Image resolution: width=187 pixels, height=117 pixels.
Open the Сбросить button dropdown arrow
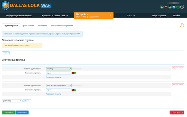tap(182, 112)
